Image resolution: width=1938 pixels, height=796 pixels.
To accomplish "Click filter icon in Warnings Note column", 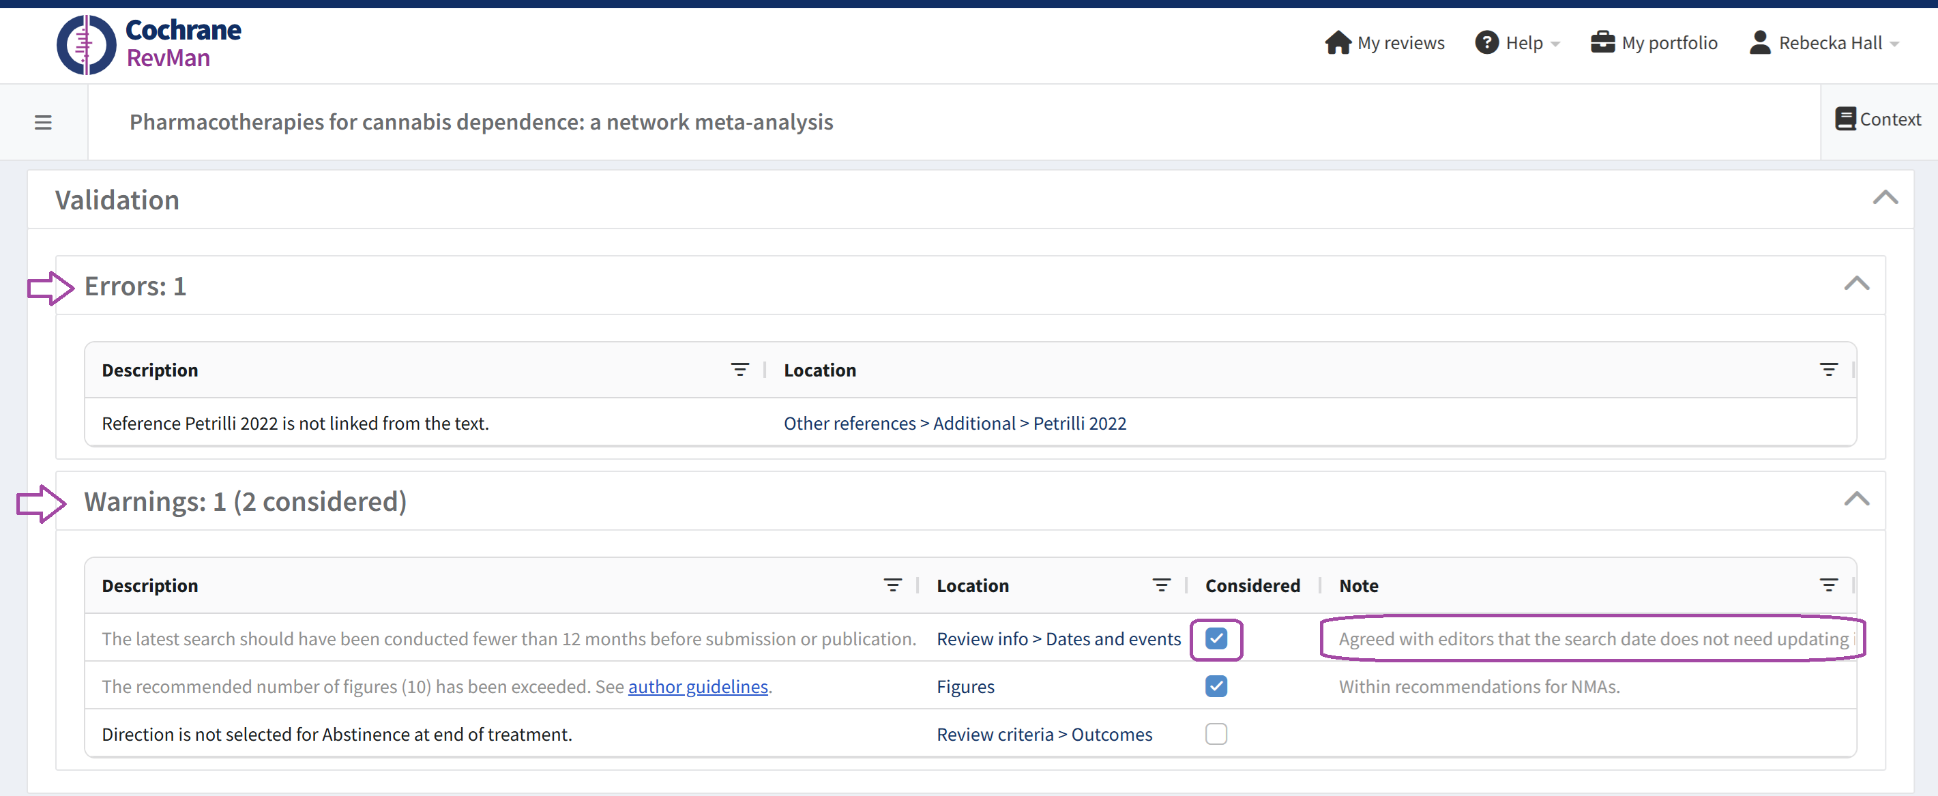I will click(1828, 585).
